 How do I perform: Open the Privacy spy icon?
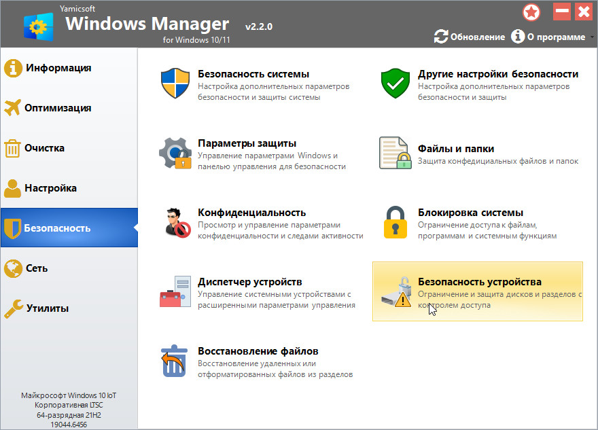coord(175,222)
